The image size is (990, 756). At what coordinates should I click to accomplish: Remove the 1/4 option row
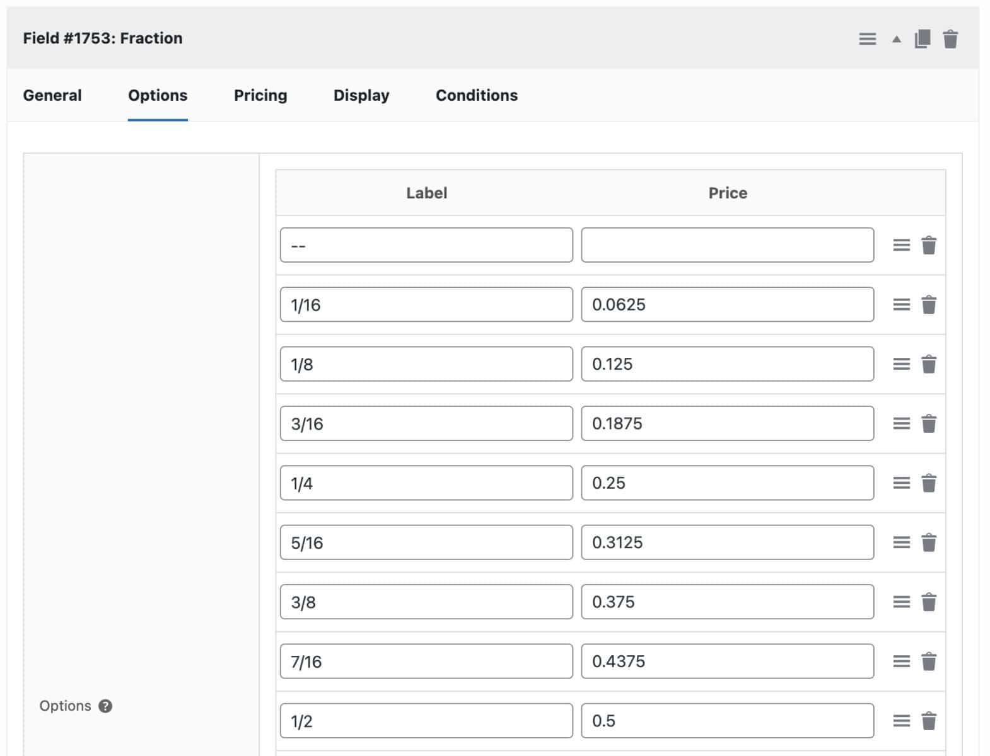click(x=929, y=483)
